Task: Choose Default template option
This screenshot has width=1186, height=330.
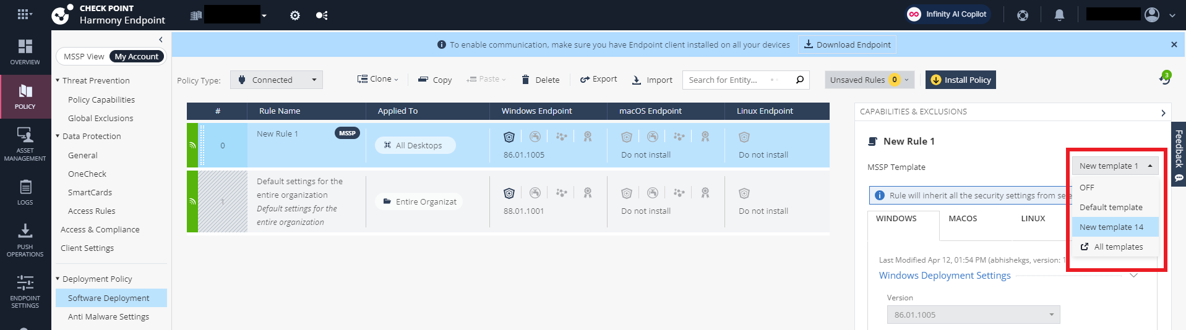Action: (x=1115, y=207)
